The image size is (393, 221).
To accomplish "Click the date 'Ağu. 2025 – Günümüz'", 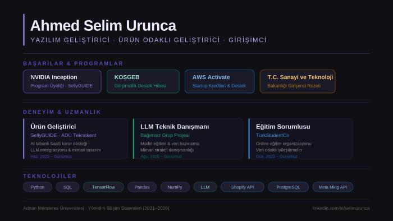I will click(161, 156).
